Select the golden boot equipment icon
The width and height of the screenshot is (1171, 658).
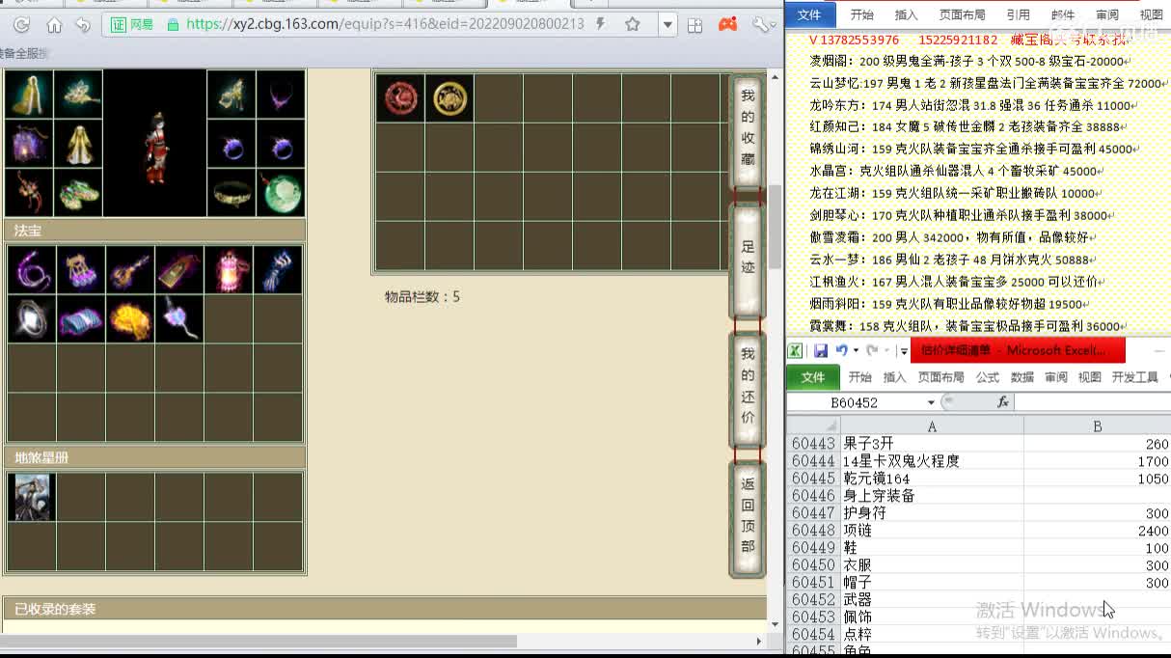coord(231,94)
